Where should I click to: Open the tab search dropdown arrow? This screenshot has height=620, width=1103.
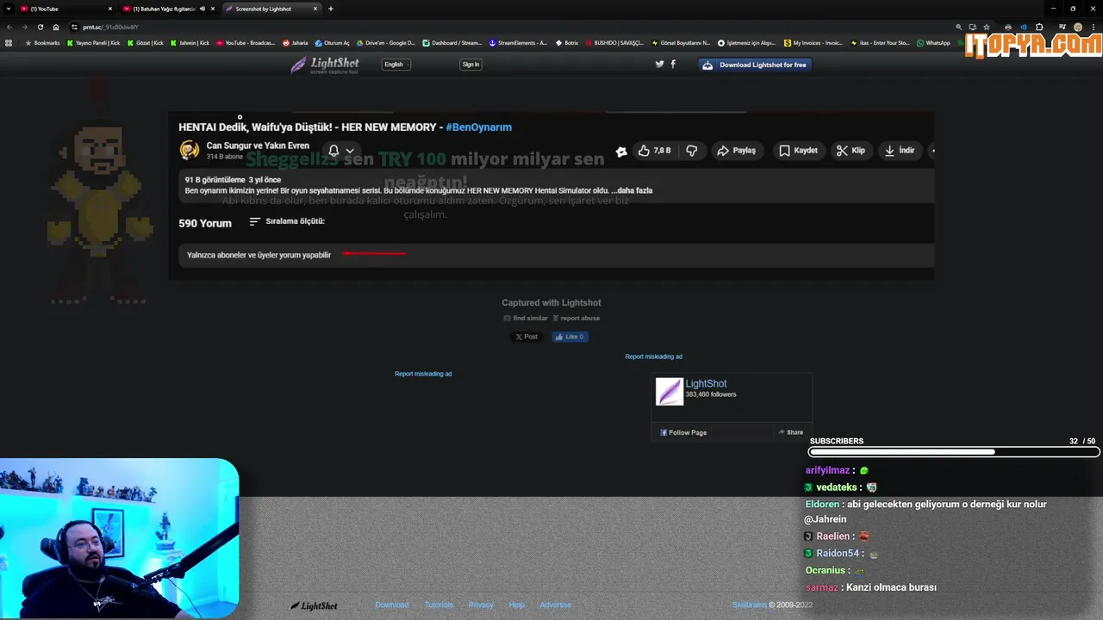(9, 9)
